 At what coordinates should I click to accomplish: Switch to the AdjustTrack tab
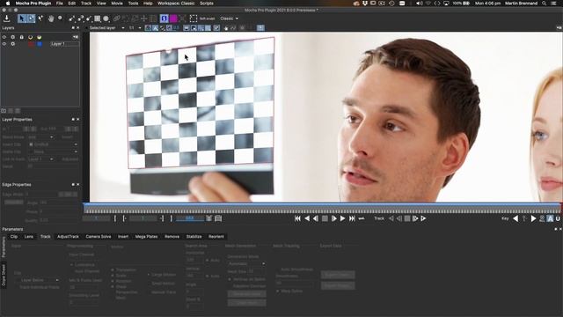coord(68,237)
